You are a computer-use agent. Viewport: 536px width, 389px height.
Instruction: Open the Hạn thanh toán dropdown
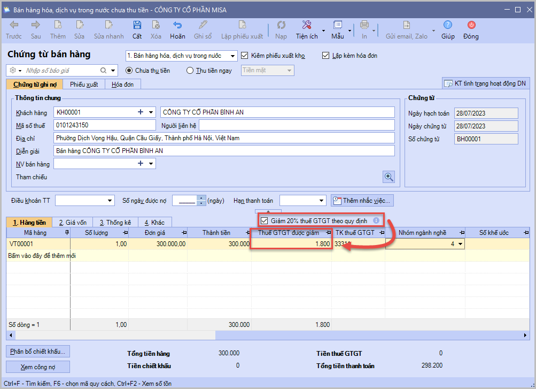[x=322, y=201]
